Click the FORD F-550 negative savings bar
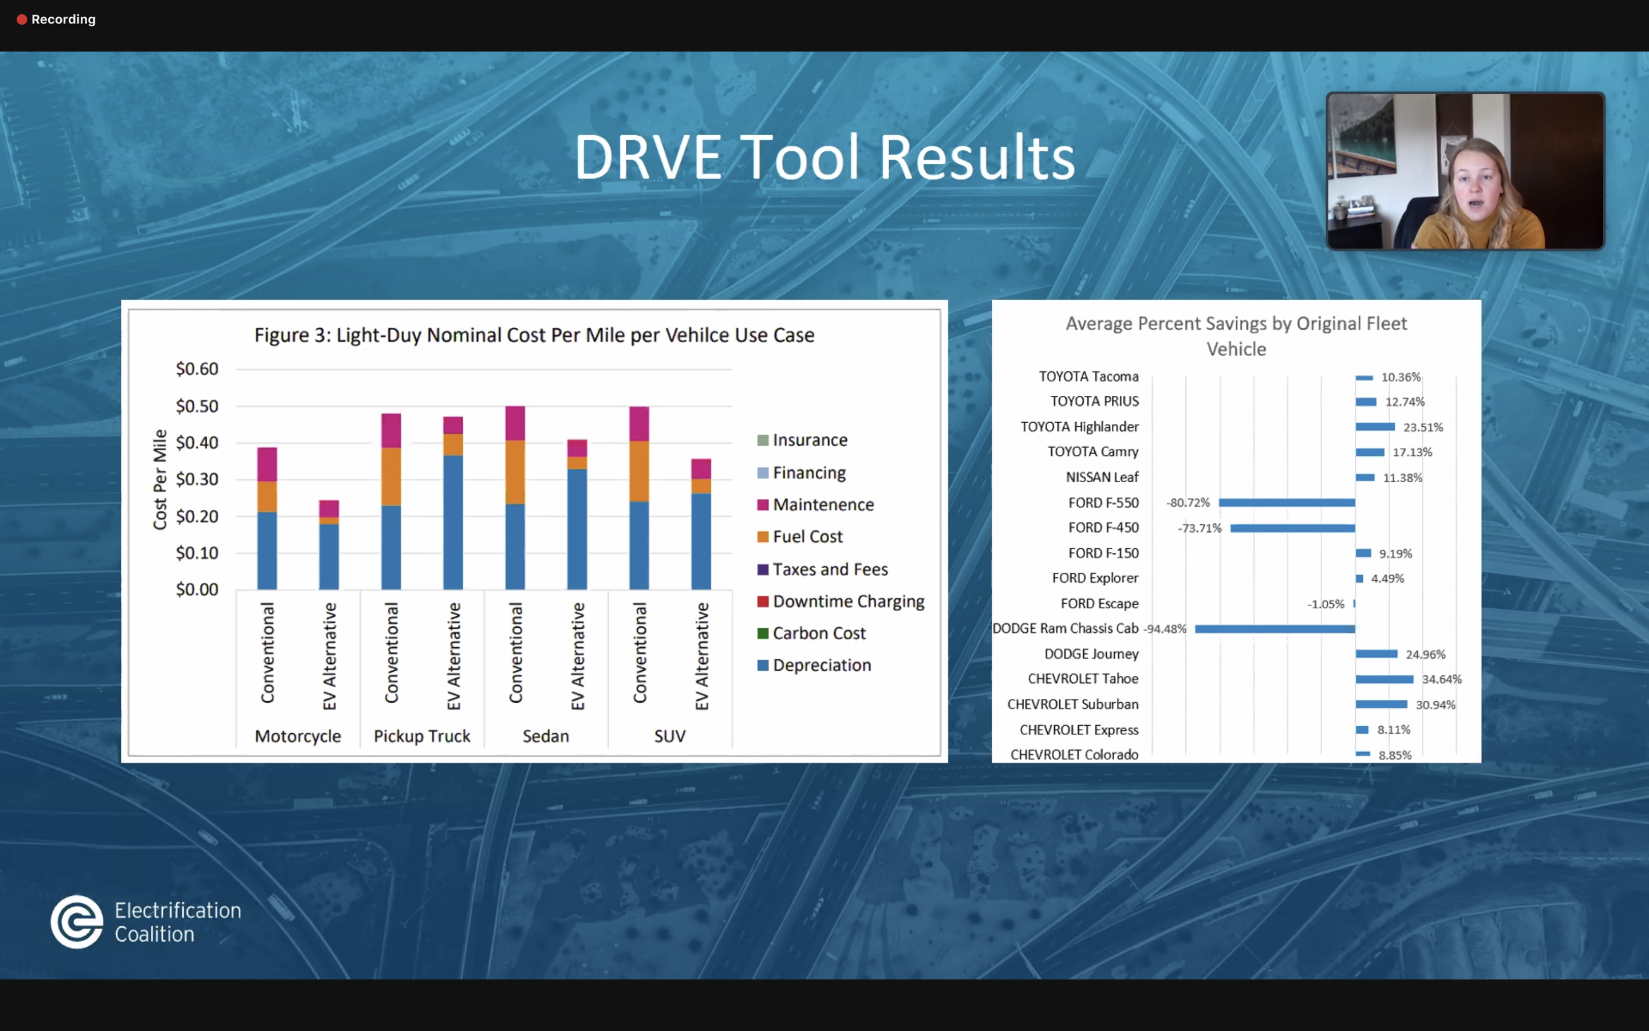The image size is (1649, 1031). 1287,502
